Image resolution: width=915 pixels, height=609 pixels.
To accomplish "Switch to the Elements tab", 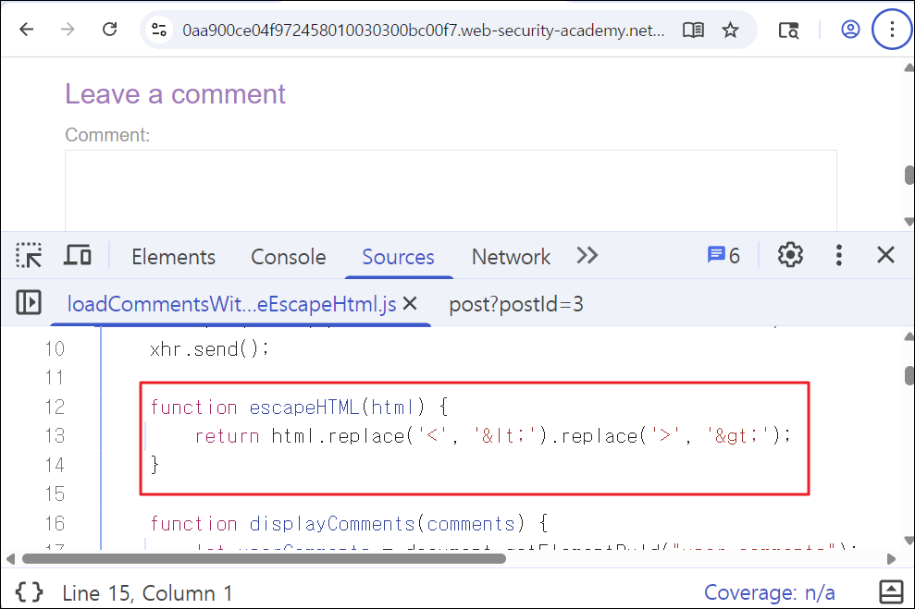I will point(173,257).
